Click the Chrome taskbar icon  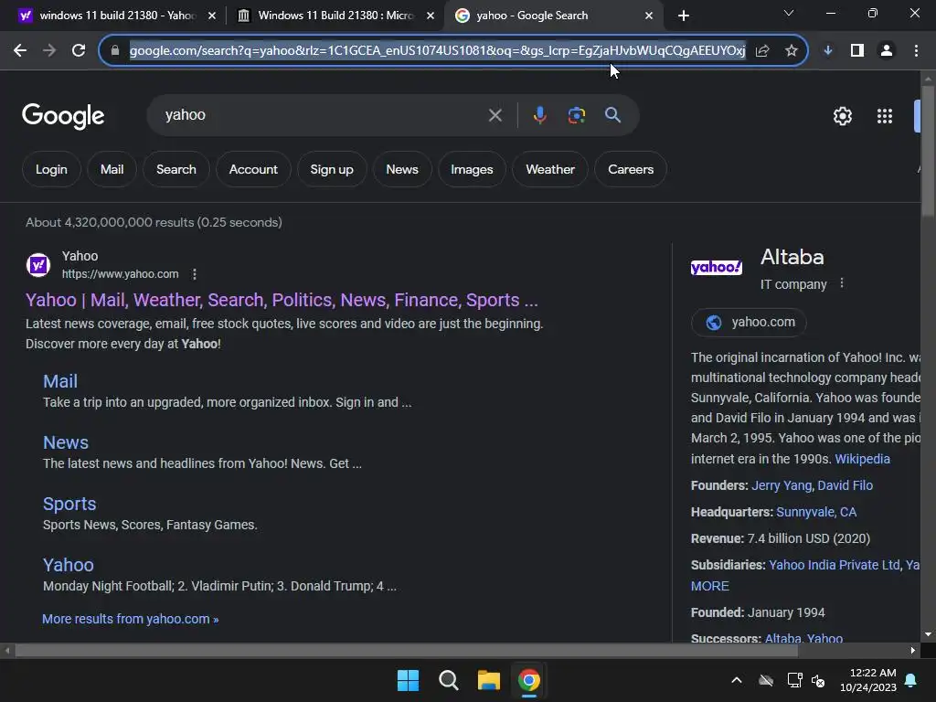click(x=529, y=680)
